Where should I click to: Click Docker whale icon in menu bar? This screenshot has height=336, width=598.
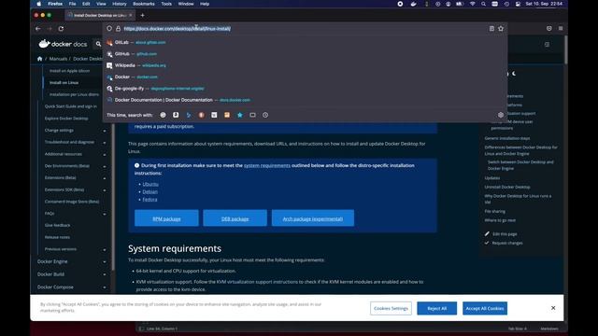[413, 4]
